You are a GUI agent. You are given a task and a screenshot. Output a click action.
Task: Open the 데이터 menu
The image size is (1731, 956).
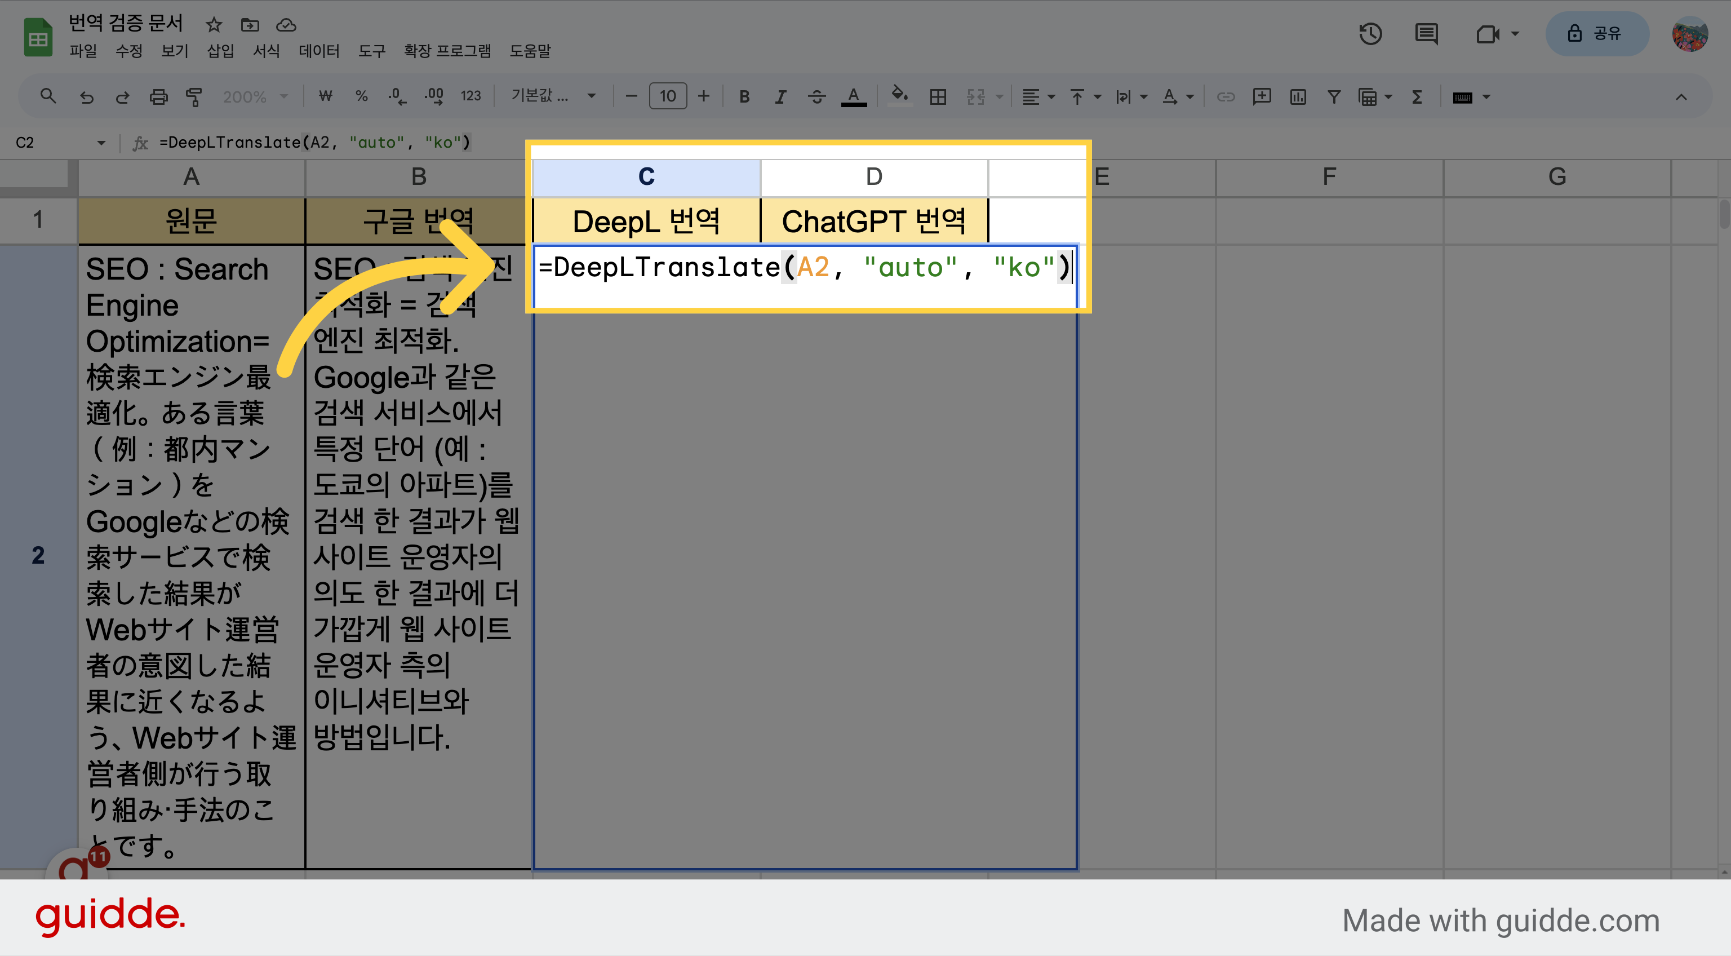tap(319, 51)
